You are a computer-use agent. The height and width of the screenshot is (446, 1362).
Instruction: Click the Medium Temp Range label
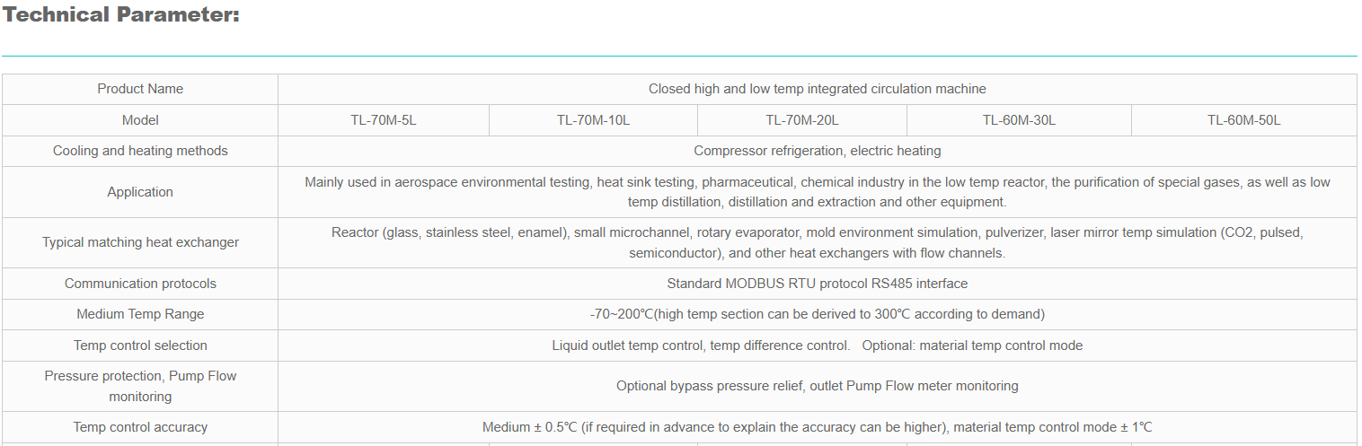coord(140,314)
